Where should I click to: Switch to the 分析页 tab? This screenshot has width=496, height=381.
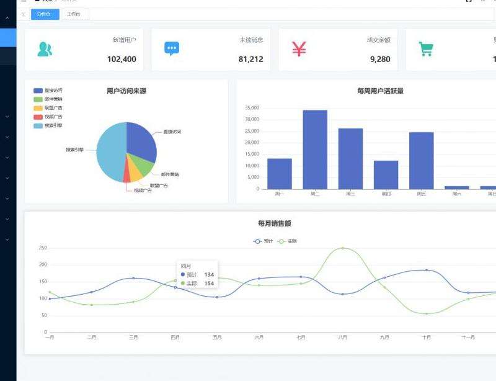(45, 14)
